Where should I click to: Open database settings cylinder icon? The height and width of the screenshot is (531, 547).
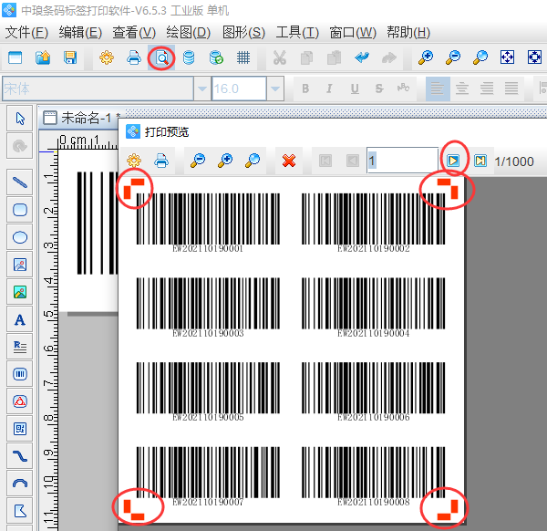pyautogui.click(x=189, y=57)
